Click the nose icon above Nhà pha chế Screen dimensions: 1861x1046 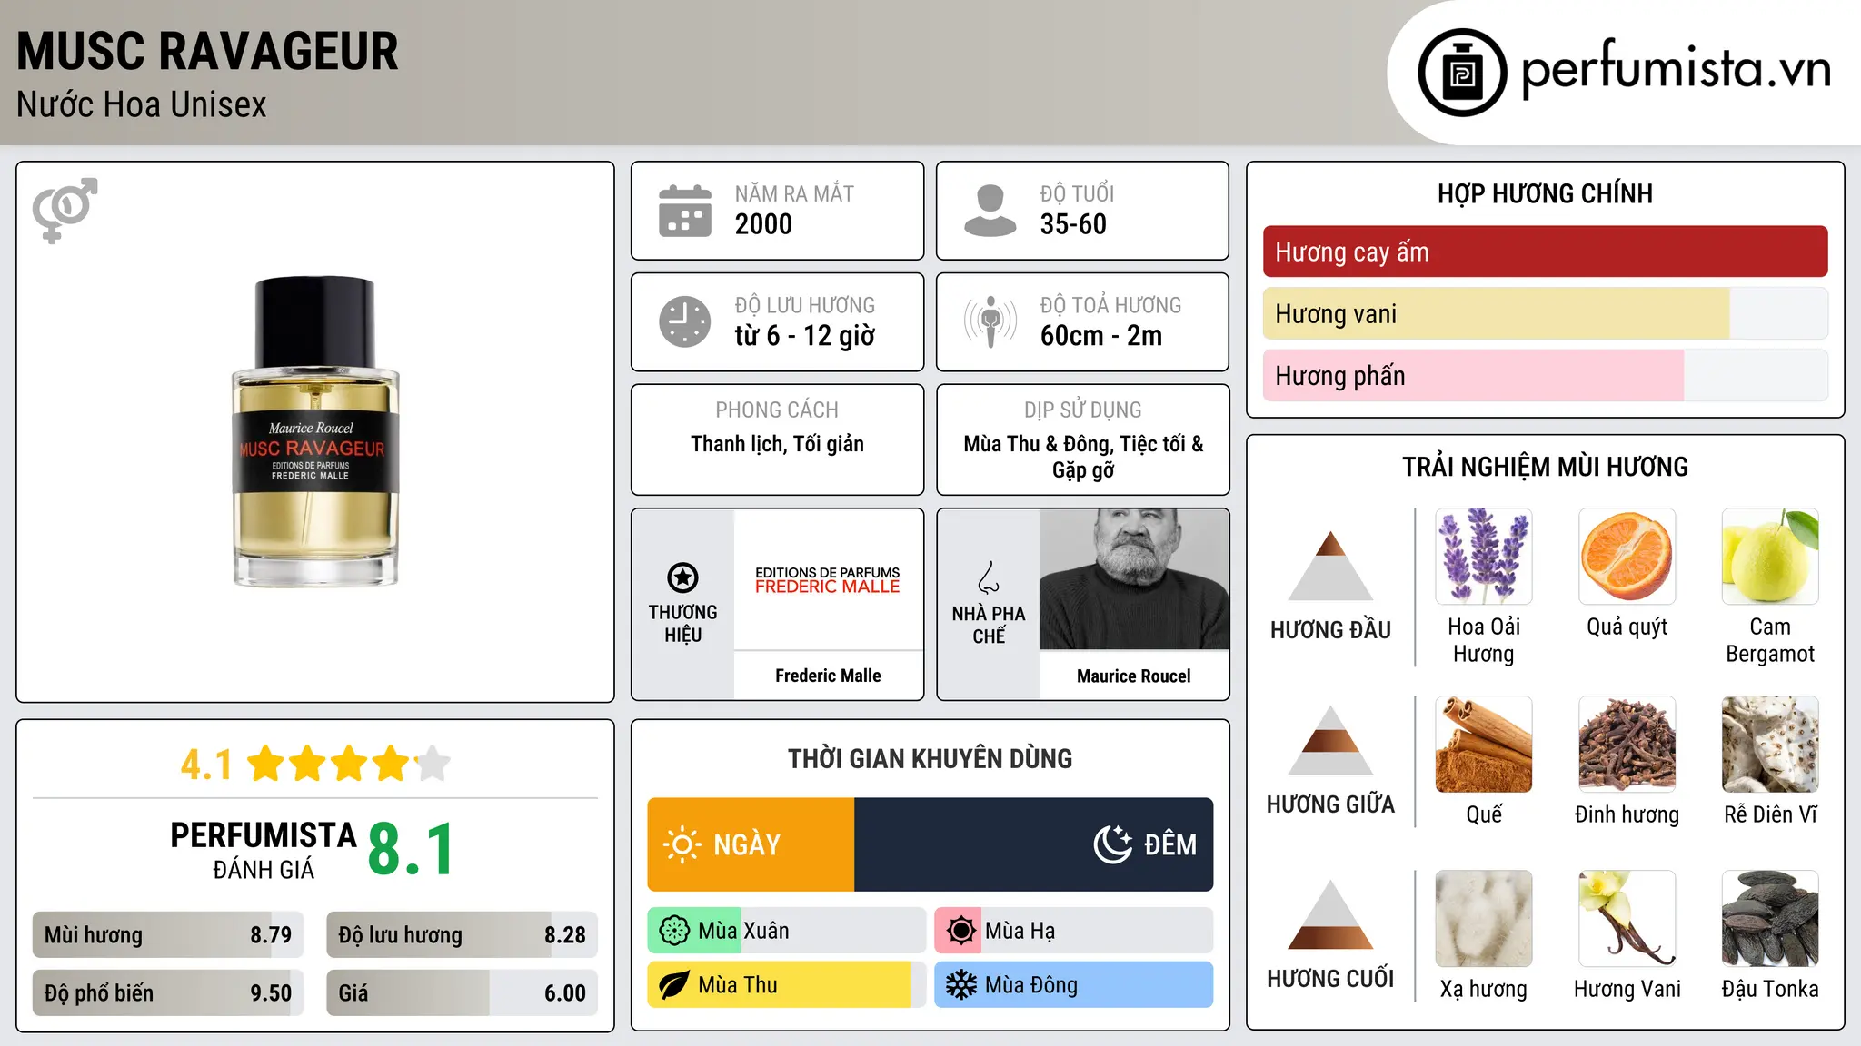tap(989, 577)
